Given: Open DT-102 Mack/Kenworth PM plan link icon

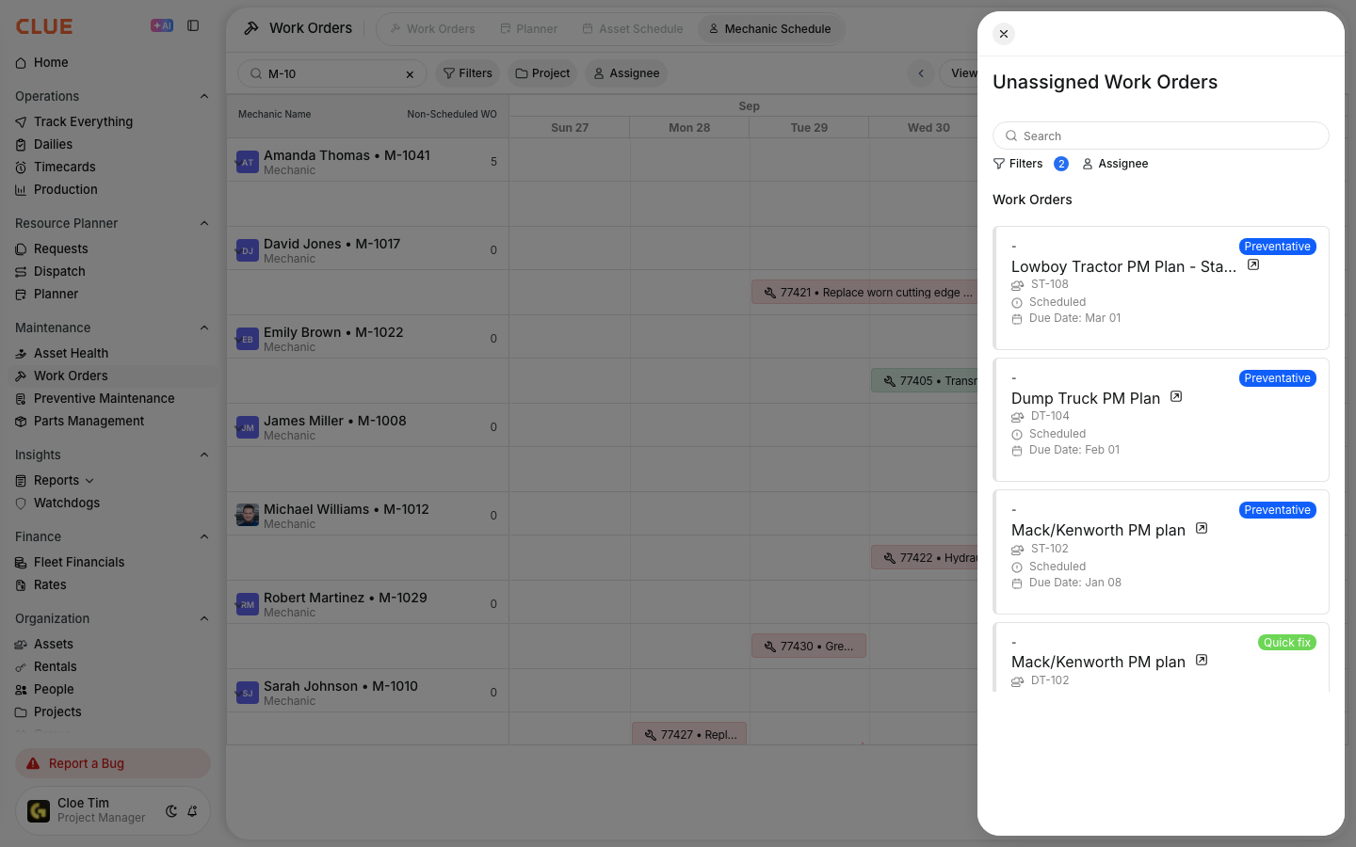Looking at the screenshot, I should coord(1202,661).
